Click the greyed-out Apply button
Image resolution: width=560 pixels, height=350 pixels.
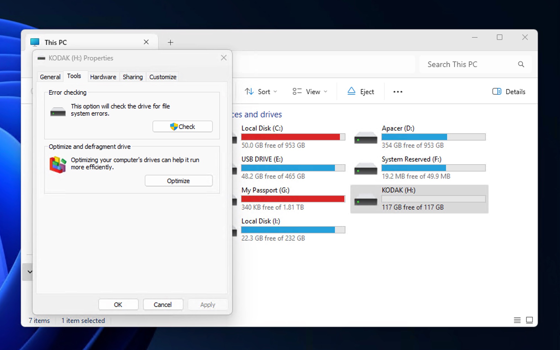pos(208,304)
